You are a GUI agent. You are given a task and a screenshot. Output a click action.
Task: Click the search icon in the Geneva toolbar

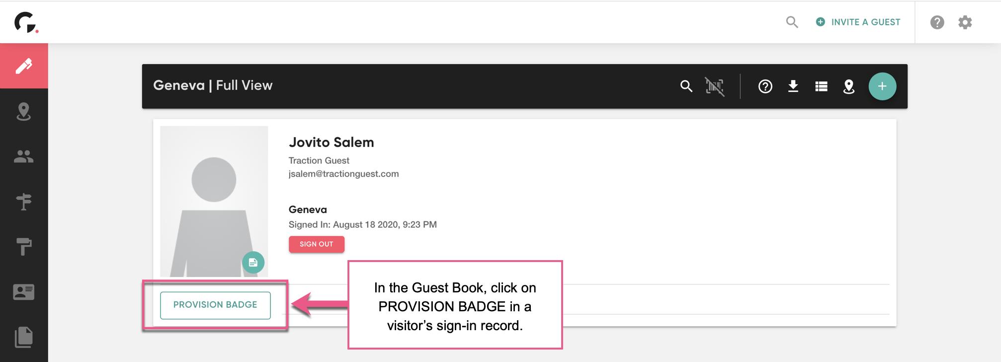[686, 86]
